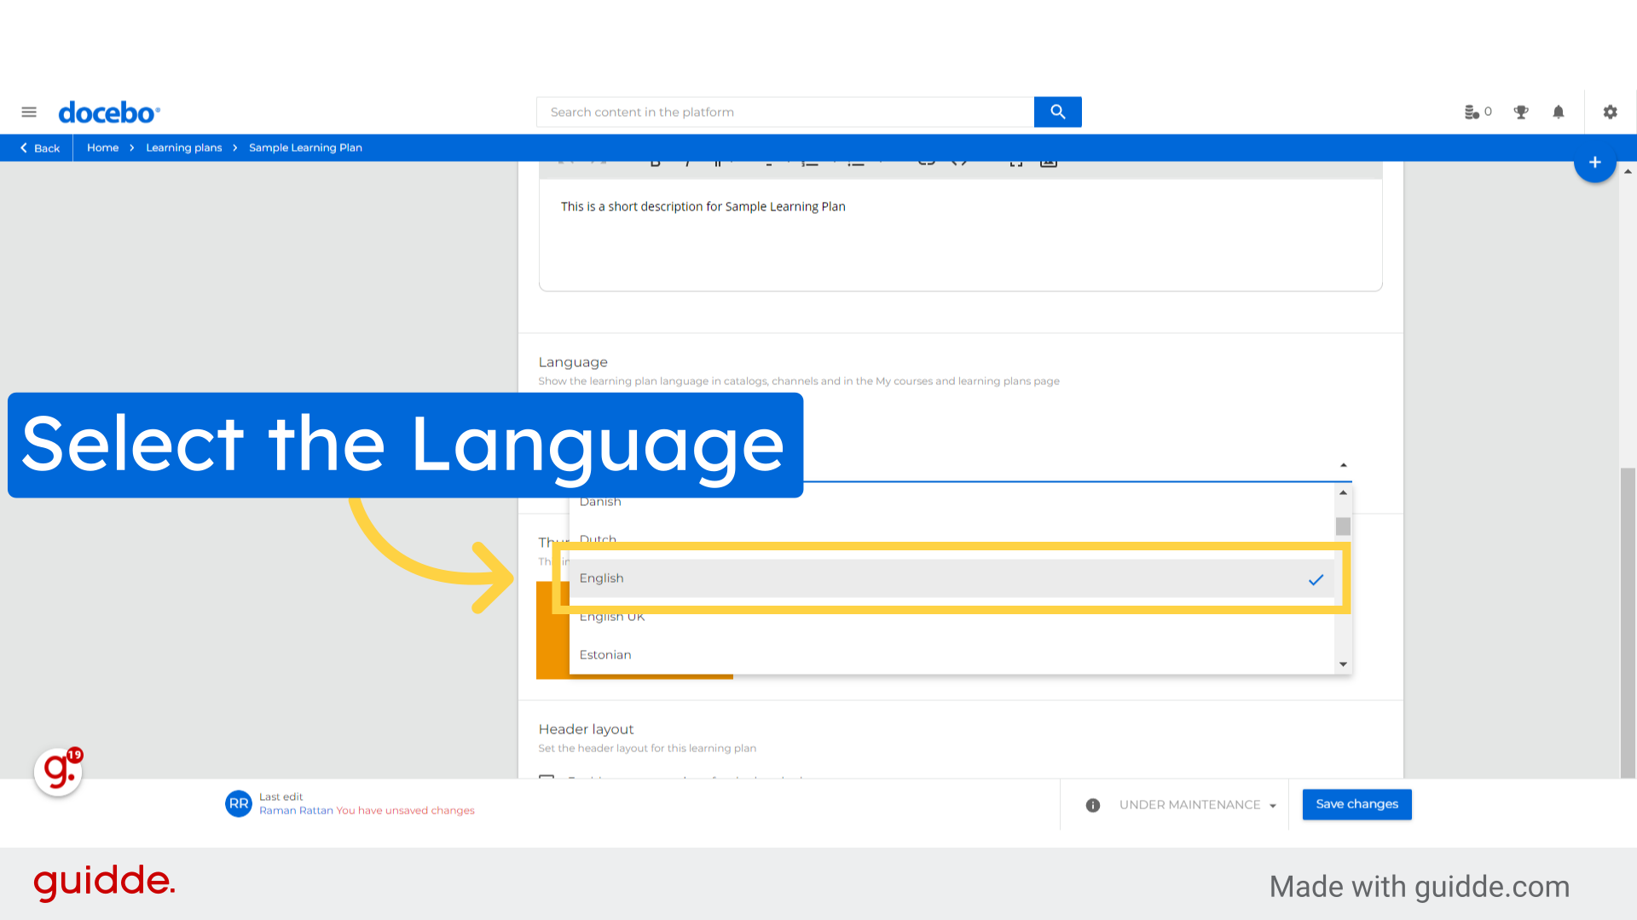
Task: Click the floating plus action button
Action: tap(1594, 162)
